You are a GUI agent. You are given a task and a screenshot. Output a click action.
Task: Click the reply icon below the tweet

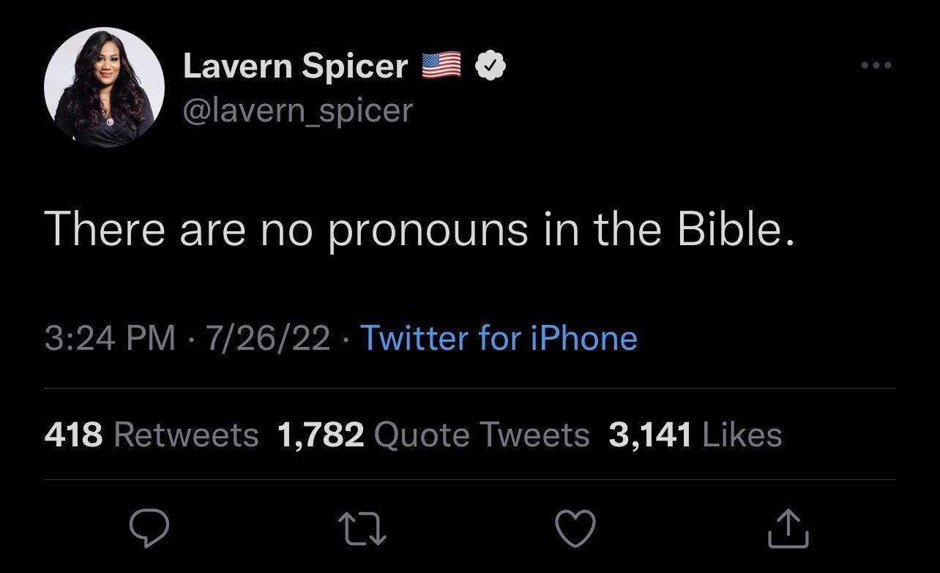[150, 525]
